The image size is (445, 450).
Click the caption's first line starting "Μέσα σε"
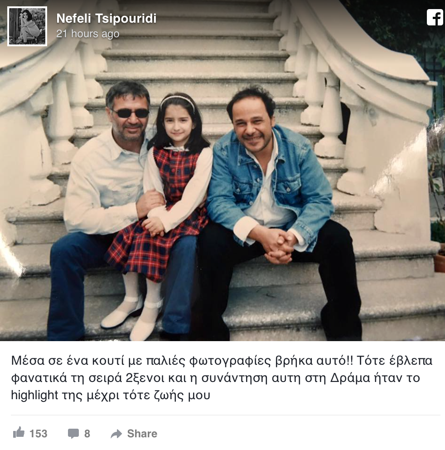[222, 361]
